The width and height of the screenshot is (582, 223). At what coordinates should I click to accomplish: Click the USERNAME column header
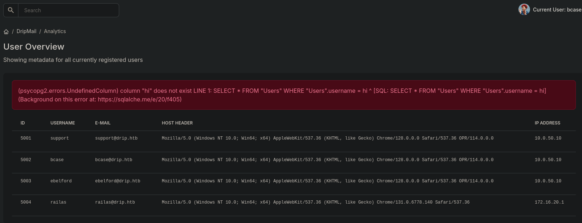point(62,123)
